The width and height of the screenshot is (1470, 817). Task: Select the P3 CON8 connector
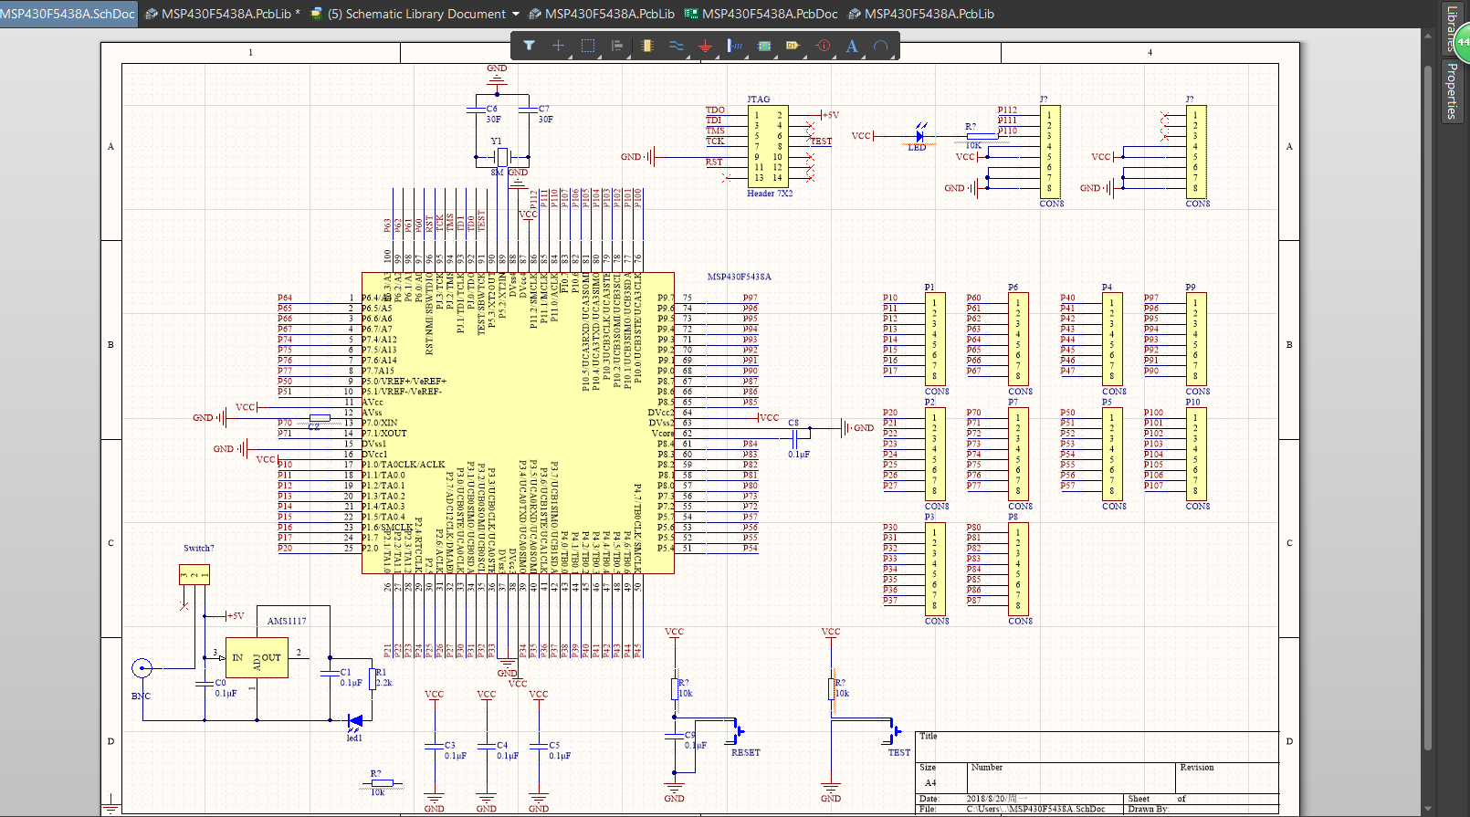tap(934, 570)
